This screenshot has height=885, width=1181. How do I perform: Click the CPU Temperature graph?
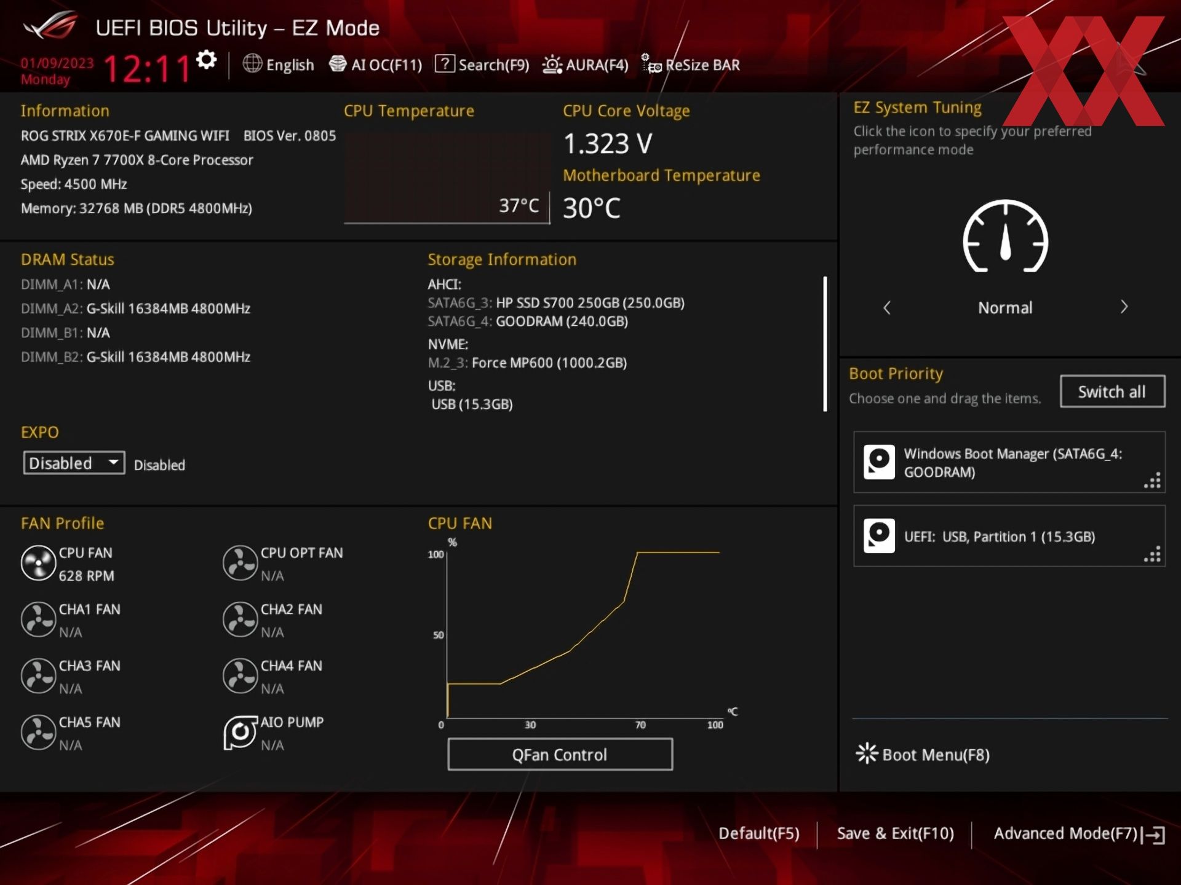(447, 178)
